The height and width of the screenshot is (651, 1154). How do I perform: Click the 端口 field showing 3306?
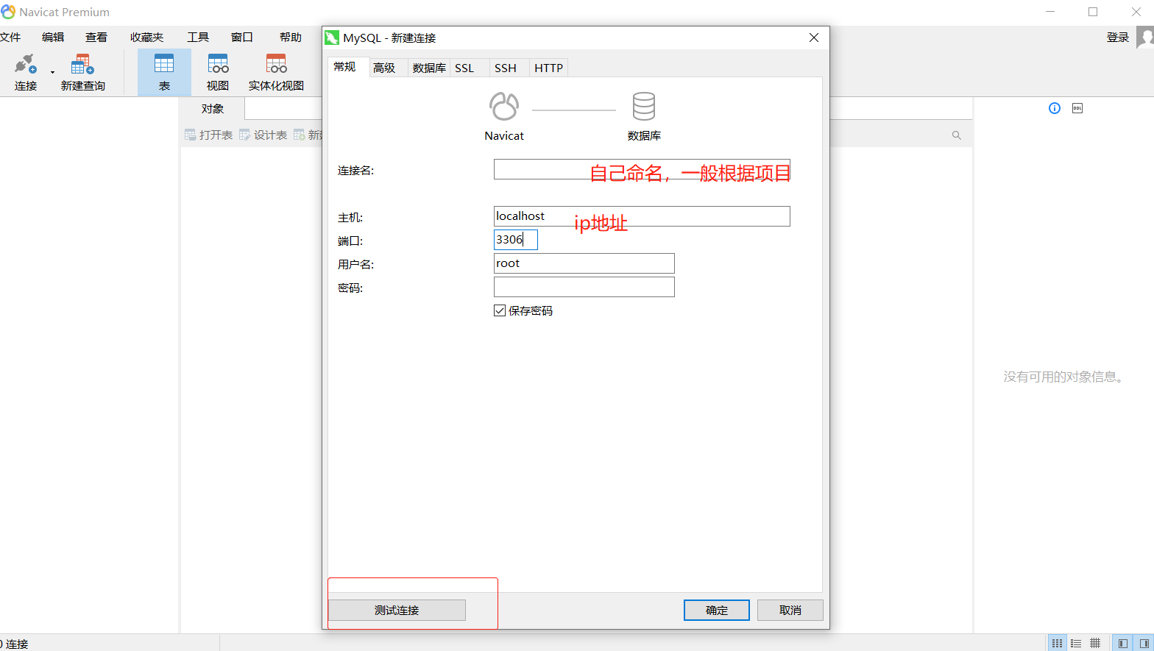coord(516,240)
